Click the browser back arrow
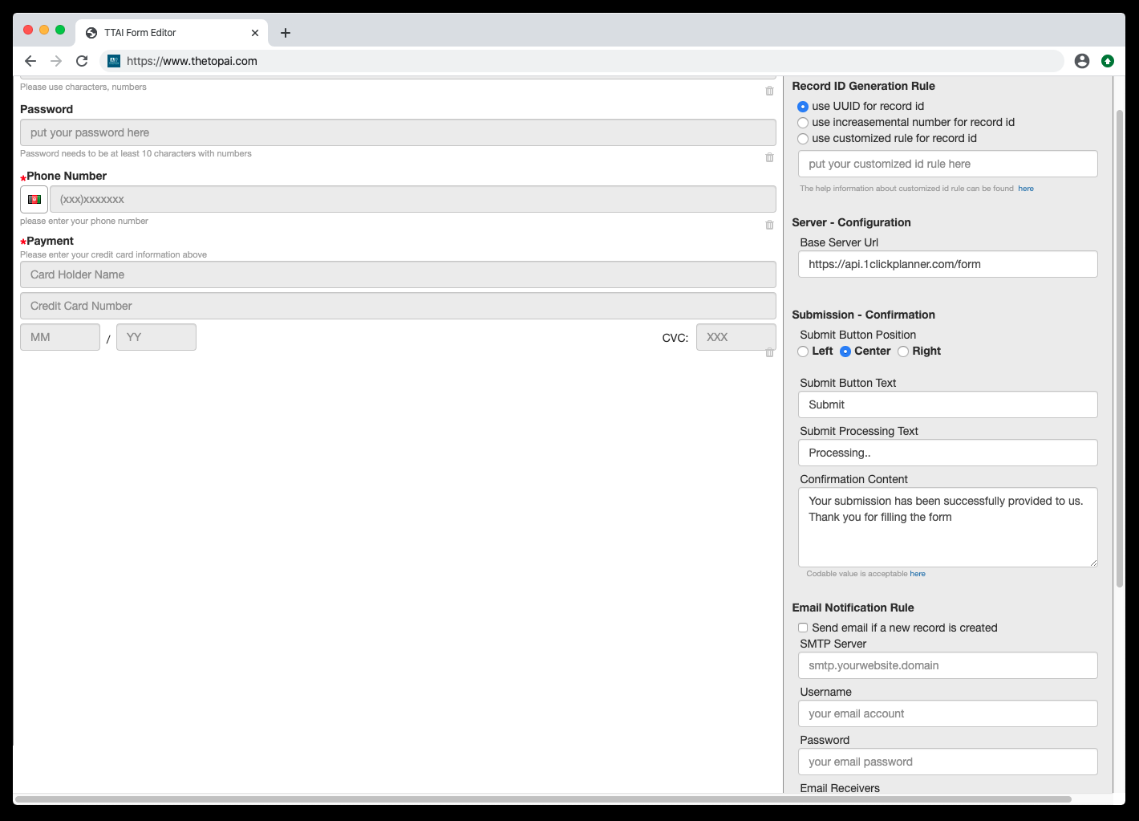 pyautogui.click(x=30, y=61)
